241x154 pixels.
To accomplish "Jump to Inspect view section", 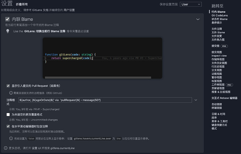I will [219, 56].
